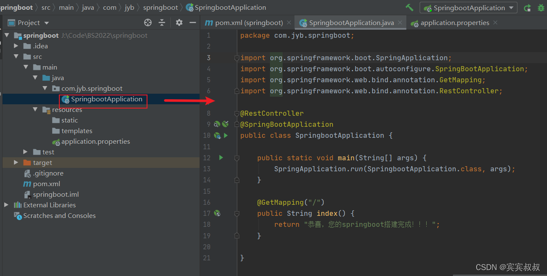Collapse the resources folder arrow
The width and height of the screenshot is (547, 276).
coord(35,109)
